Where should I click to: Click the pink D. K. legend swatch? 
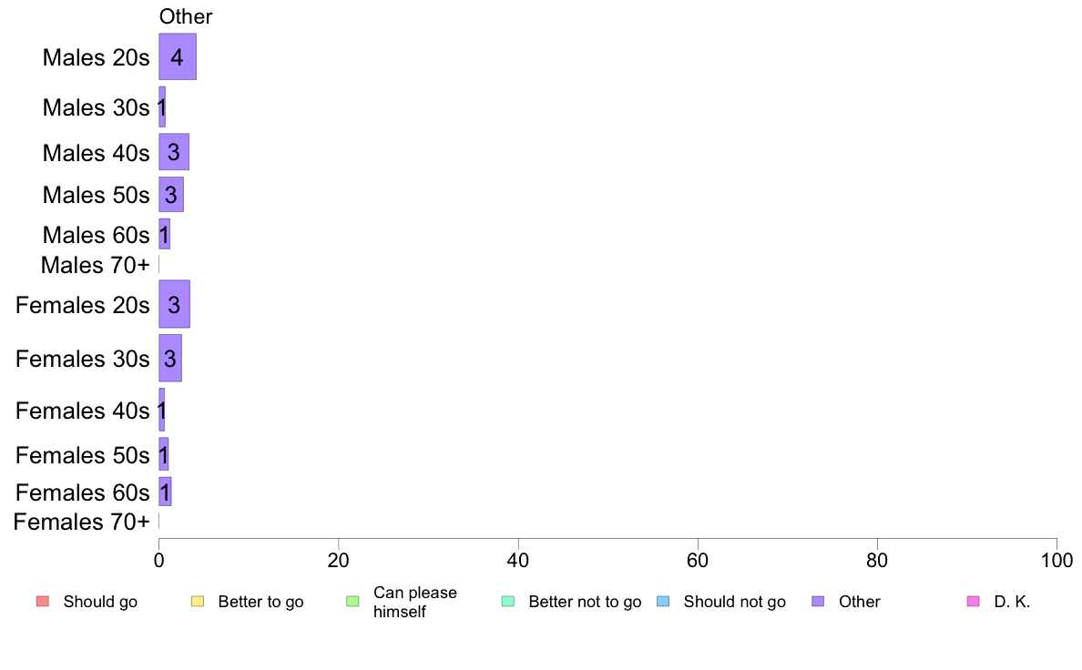point(974,601)
